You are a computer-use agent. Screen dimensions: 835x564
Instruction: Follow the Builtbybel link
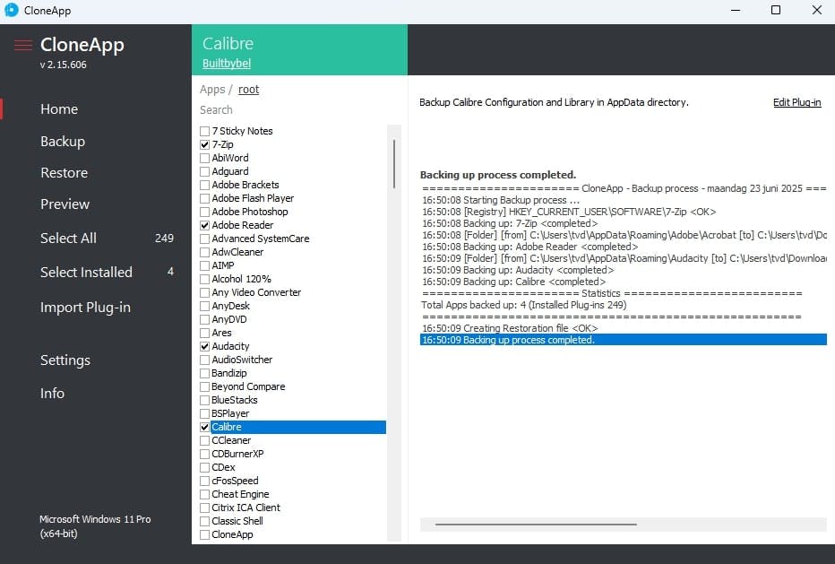pos(227,64)
